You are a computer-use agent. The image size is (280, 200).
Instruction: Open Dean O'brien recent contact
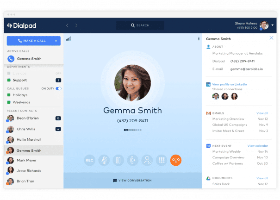pos(34,119)
